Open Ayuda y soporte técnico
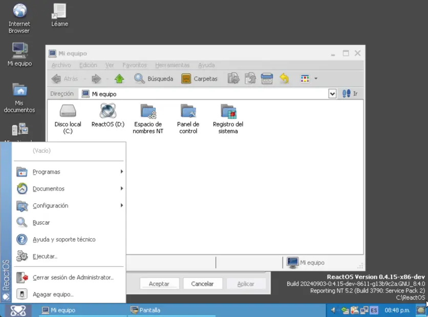Screen dimensions: 428x317 [70, 240]
